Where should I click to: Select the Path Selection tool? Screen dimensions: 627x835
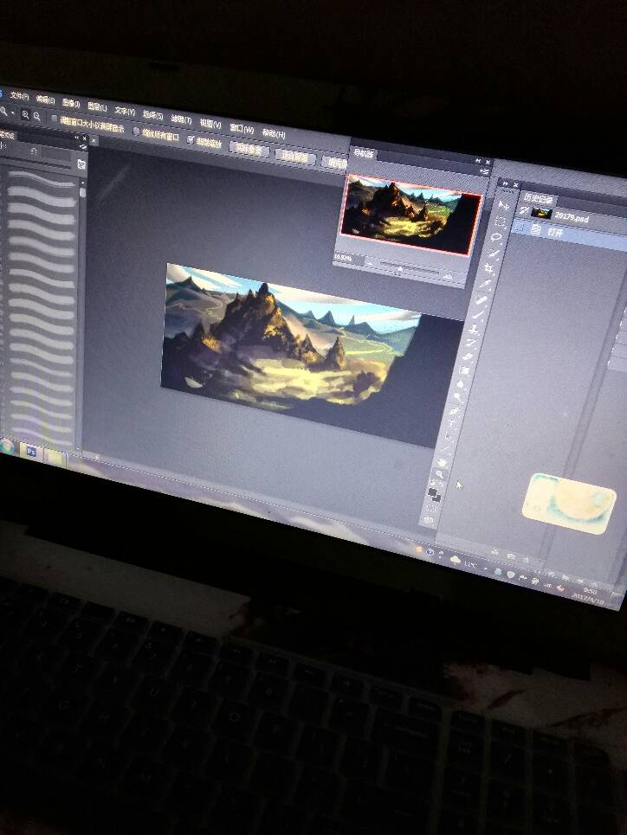(x=448, y=437)
